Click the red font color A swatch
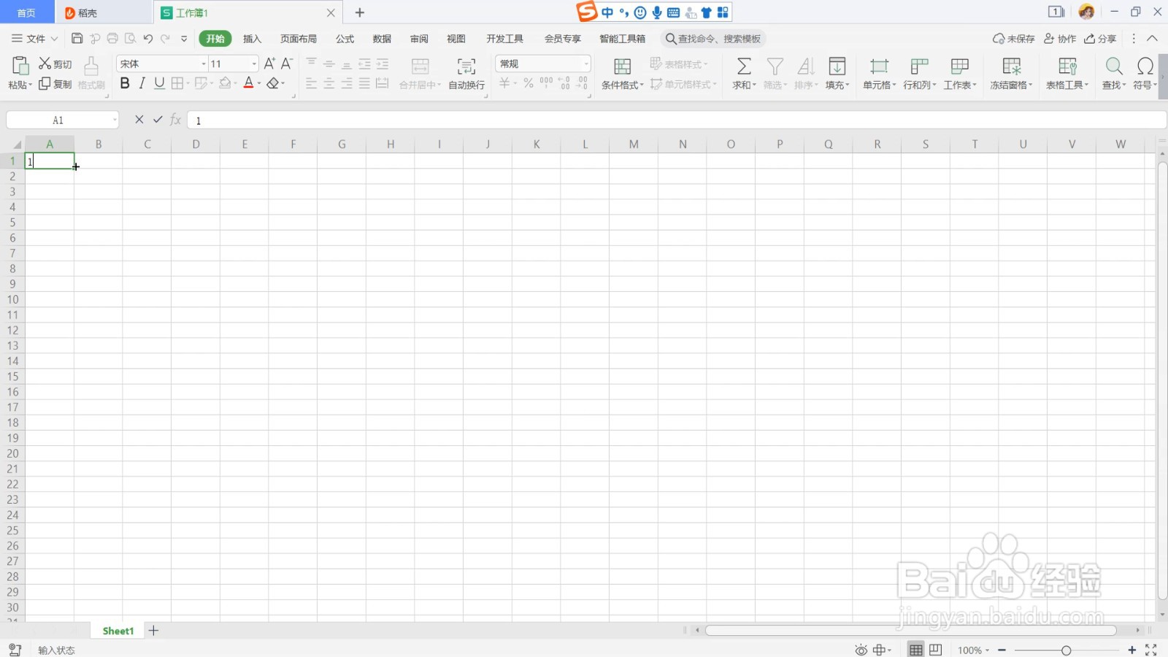The width and height of the screenshot is (1168, 657). (248, 83)
